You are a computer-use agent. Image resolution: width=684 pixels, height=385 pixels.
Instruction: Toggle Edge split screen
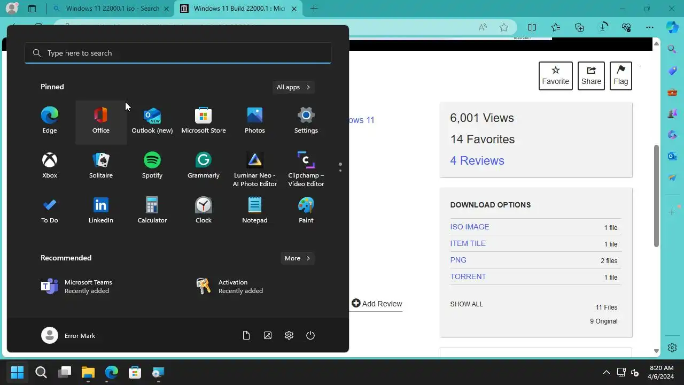tap(532, 27)
